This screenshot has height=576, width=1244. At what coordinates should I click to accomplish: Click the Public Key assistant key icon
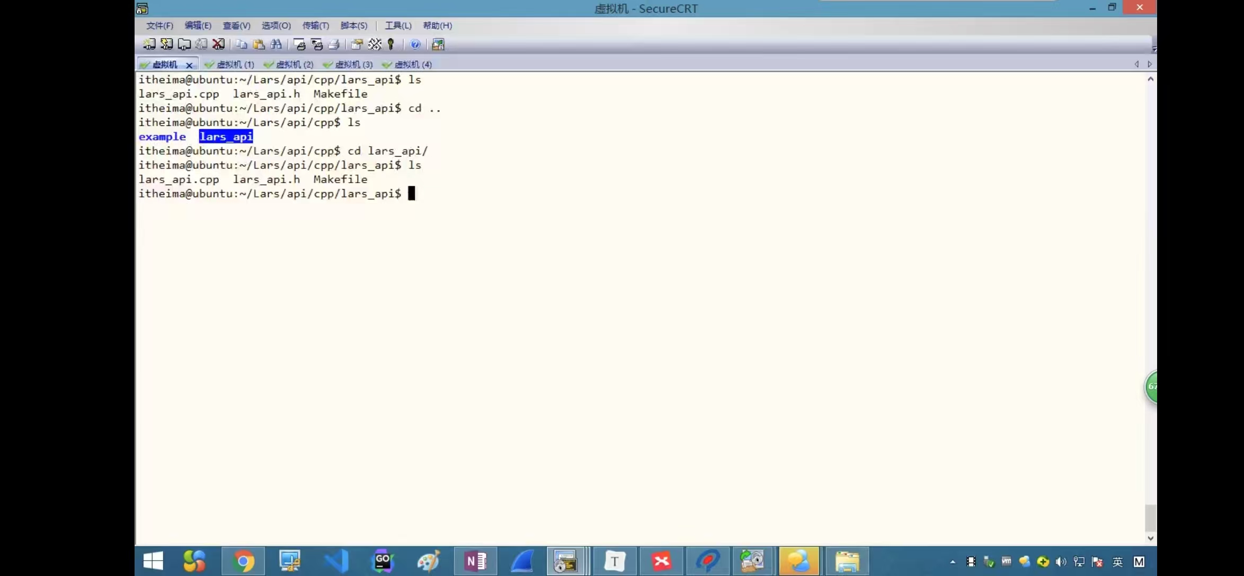pos(391,44)
